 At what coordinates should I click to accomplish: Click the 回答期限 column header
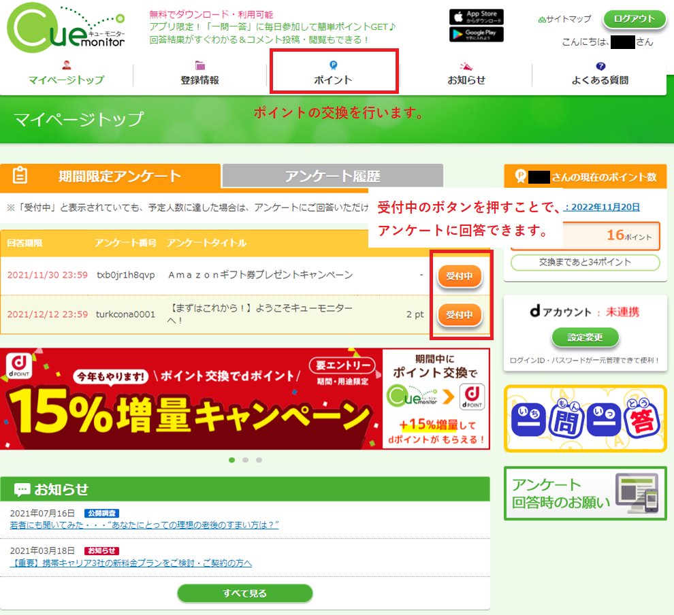[x=25, y=243]
